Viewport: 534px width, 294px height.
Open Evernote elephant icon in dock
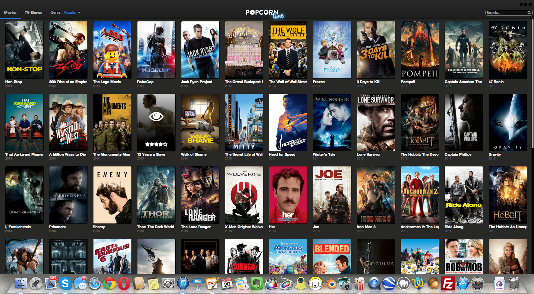(x=257, y=284)
